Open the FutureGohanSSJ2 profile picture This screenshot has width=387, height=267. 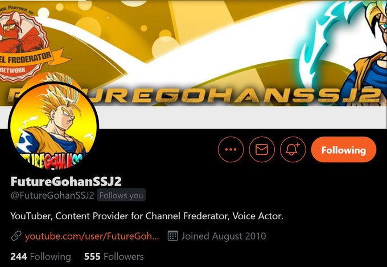pyautogui.click(x=53, y=126)
